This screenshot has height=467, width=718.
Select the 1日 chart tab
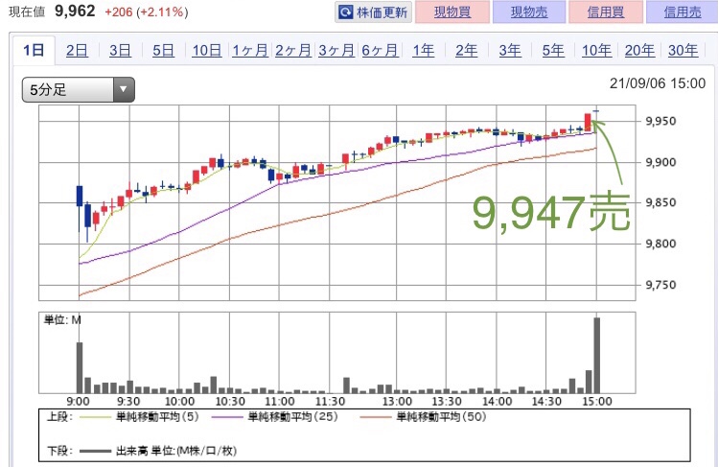click(34, 50)
